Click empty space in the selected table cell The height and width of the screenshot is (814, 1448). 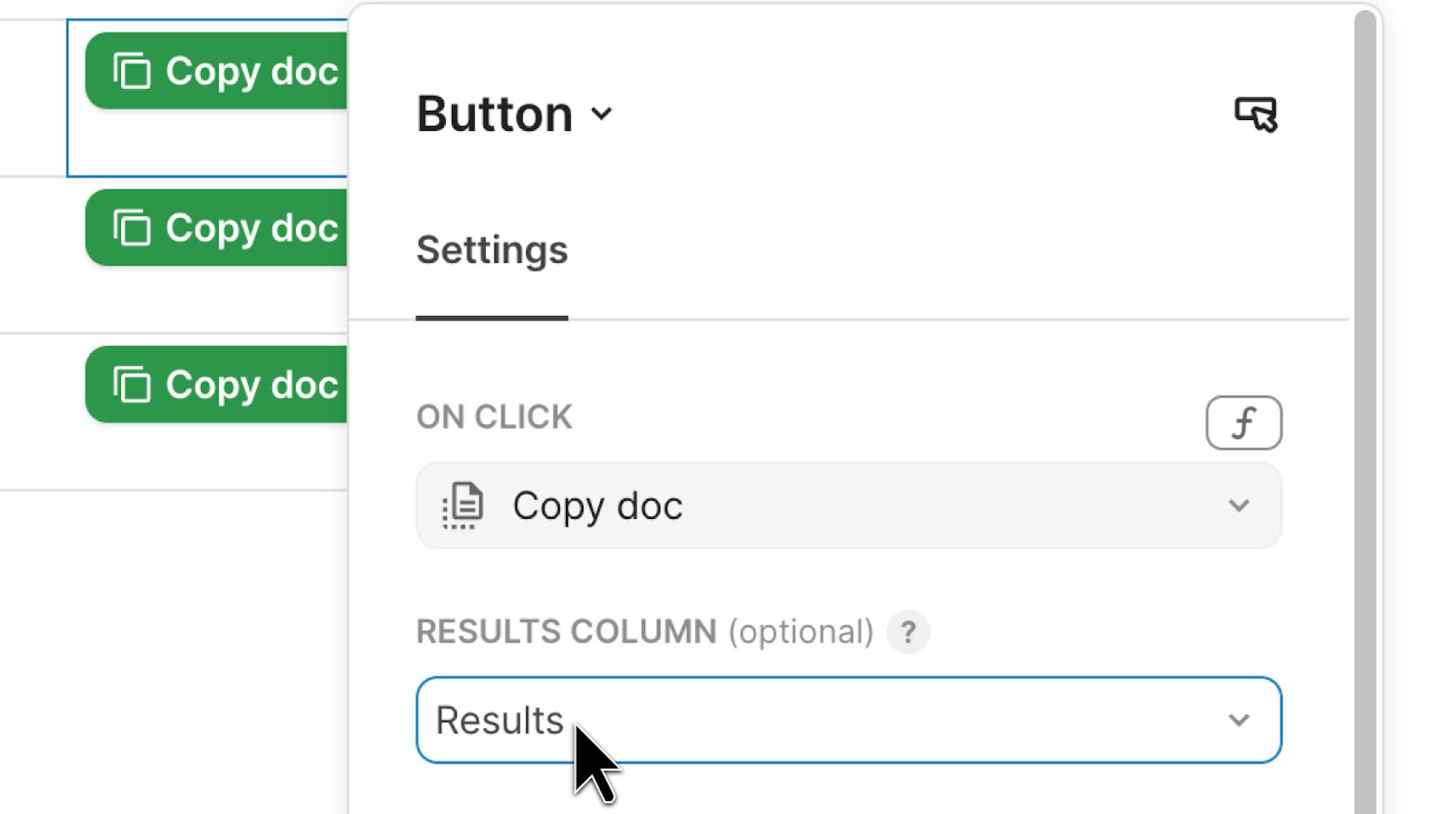[206, 145]
